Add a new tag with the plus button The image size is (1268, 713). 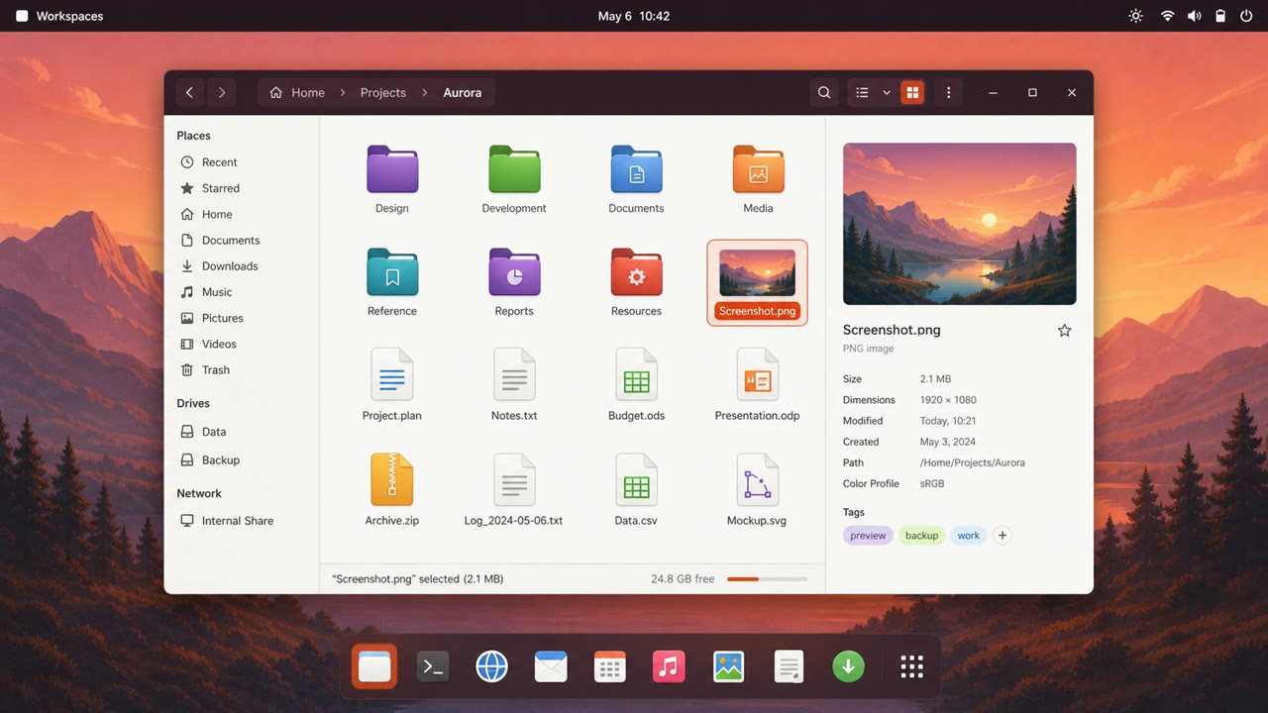click(x=1003, y=536)
